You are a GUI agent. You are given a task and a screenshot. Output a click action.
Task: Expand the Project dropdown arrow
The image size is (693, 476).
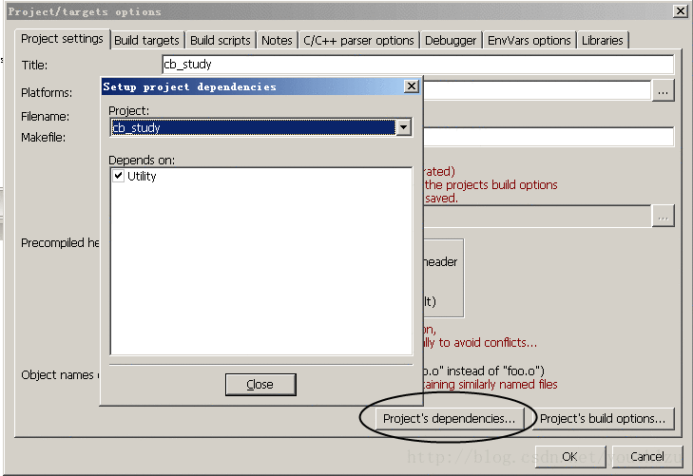[403, 127]
